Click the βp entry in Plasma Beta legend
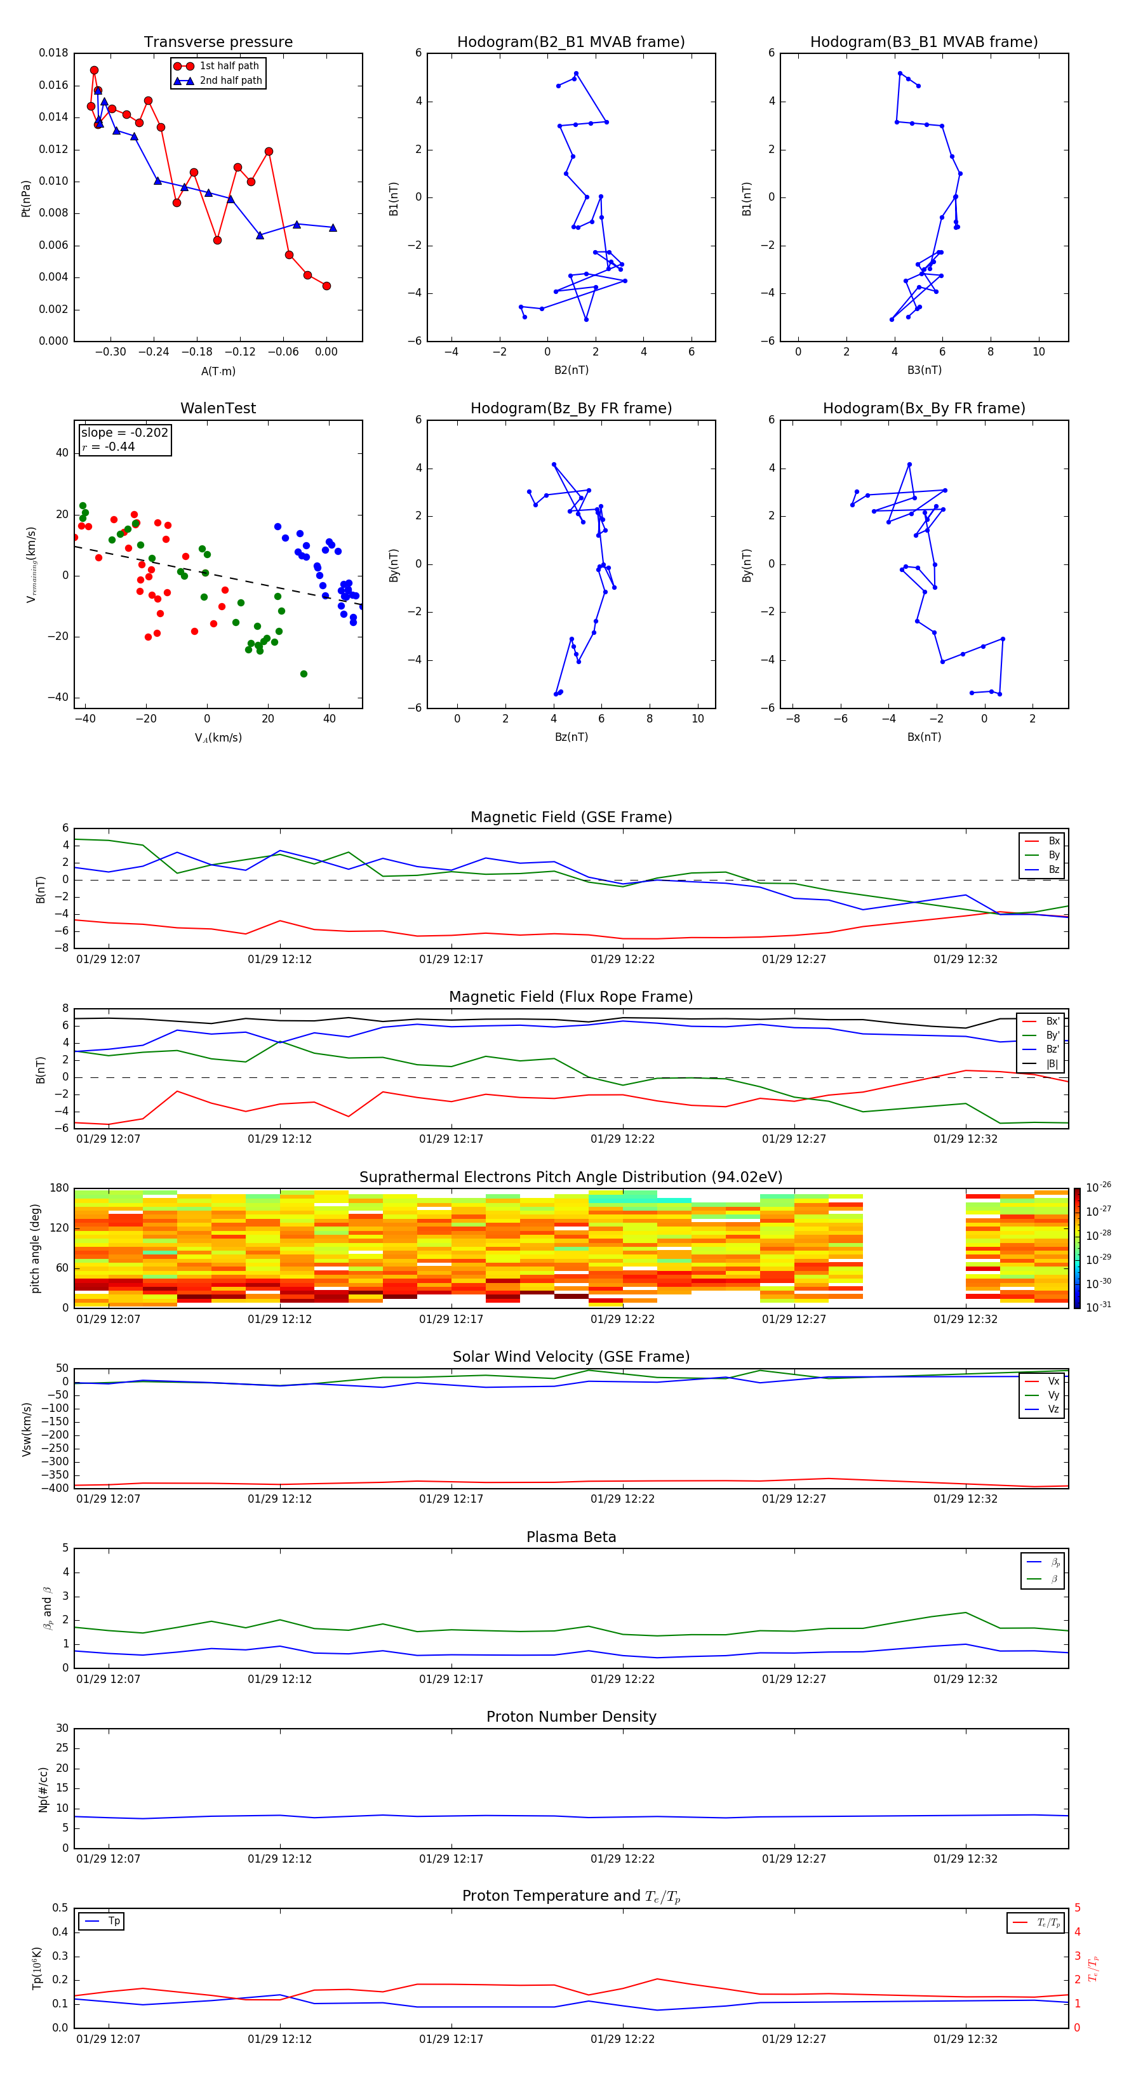This screenshot has width=1143, height=2095. tap(1043, 1562)
